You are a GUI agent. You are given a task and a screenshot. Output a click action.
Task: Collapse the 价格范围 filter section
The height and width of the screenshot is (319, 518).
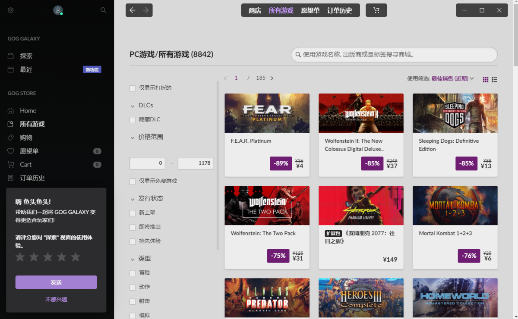[133, 137]
